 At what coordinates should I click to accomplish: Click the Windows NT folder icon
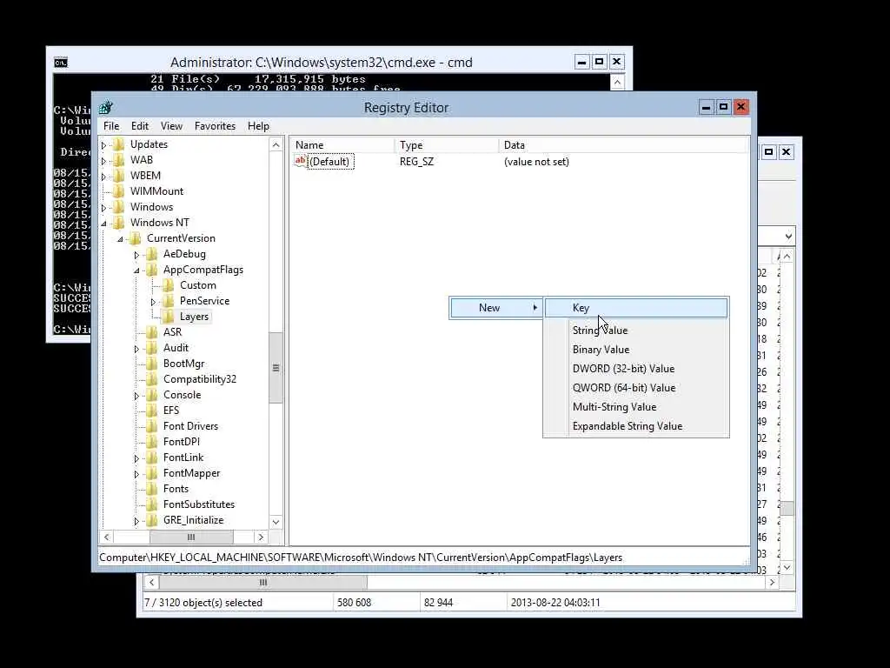tap(118, 223)
